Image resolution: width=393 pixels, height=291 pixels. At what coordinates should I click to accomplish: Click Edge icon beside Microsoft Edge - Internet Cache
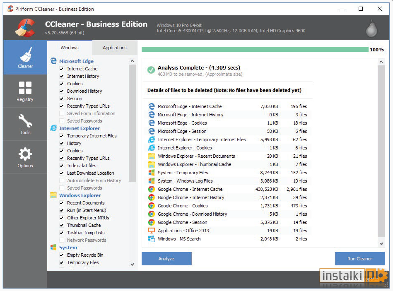tap(152, 106)
